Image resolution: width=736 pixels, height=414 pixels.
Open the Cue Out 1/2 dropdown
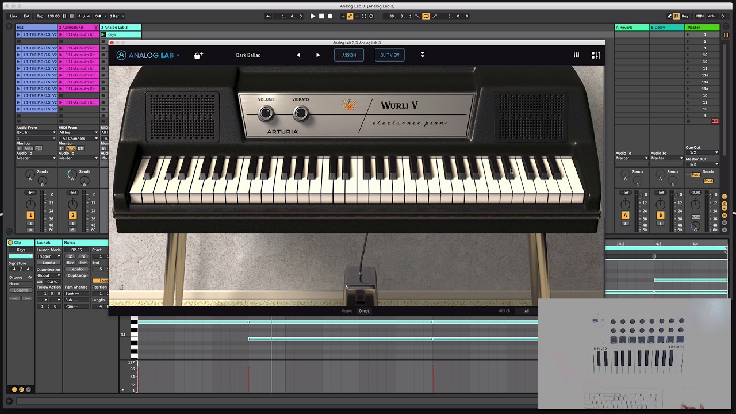point(702,152)
